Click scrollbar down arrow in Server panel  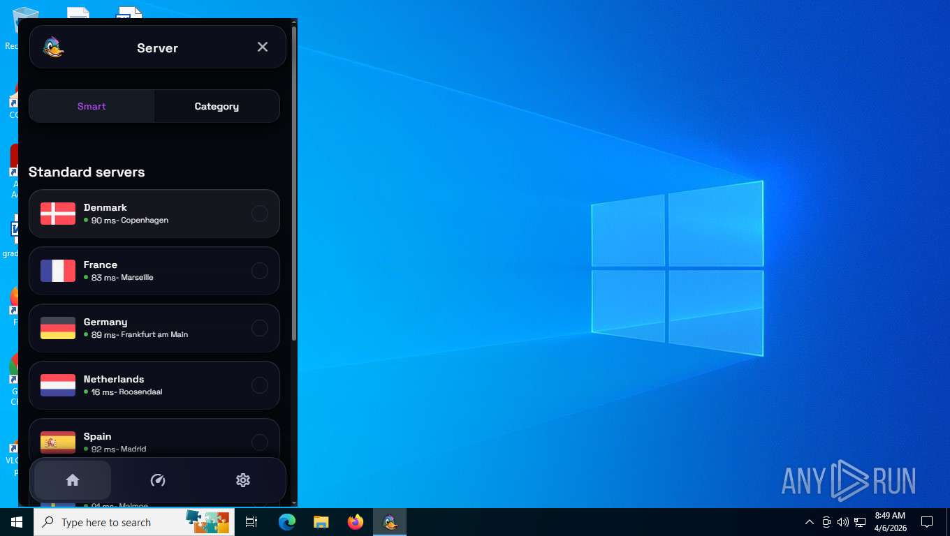coord(294,502)
